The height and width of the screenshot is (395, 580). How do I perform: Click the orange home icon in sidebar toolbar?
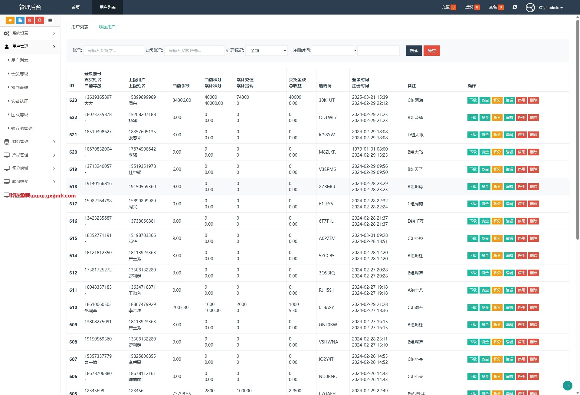coord(10,20)
